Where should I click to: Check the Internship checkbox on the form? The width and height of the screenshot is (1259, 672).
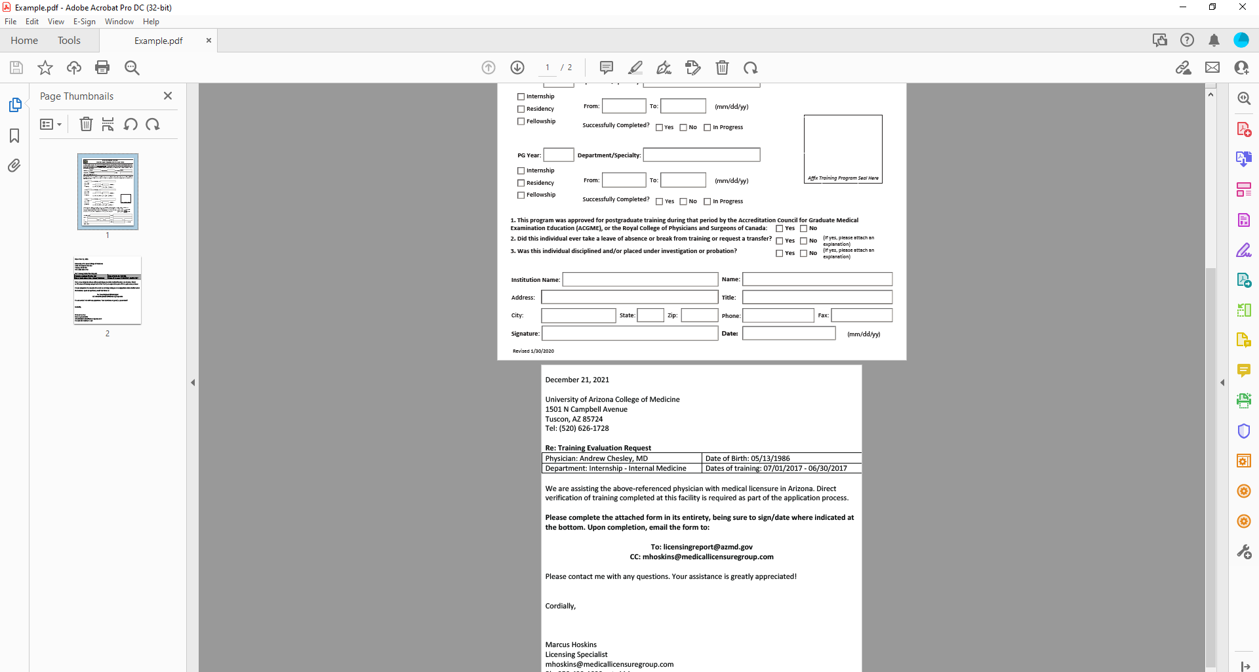tap(521, 96)
